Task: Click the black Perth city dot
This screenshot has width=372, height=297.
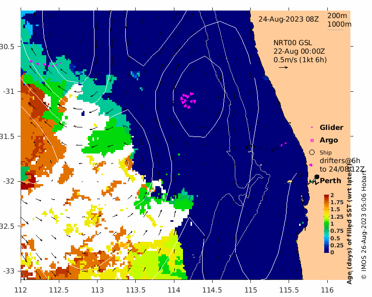Action: [317, 177]
